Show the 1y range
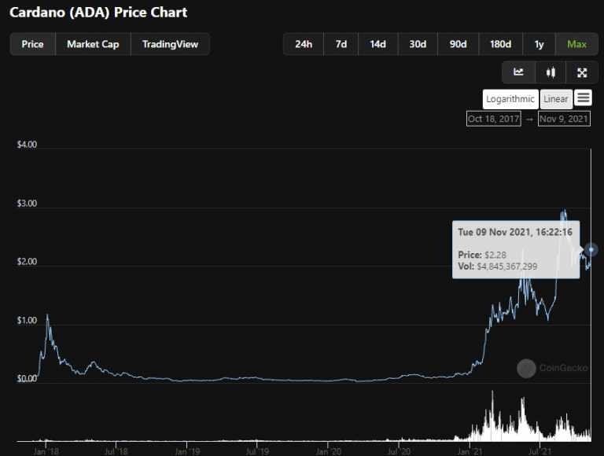 click(539, 44)
